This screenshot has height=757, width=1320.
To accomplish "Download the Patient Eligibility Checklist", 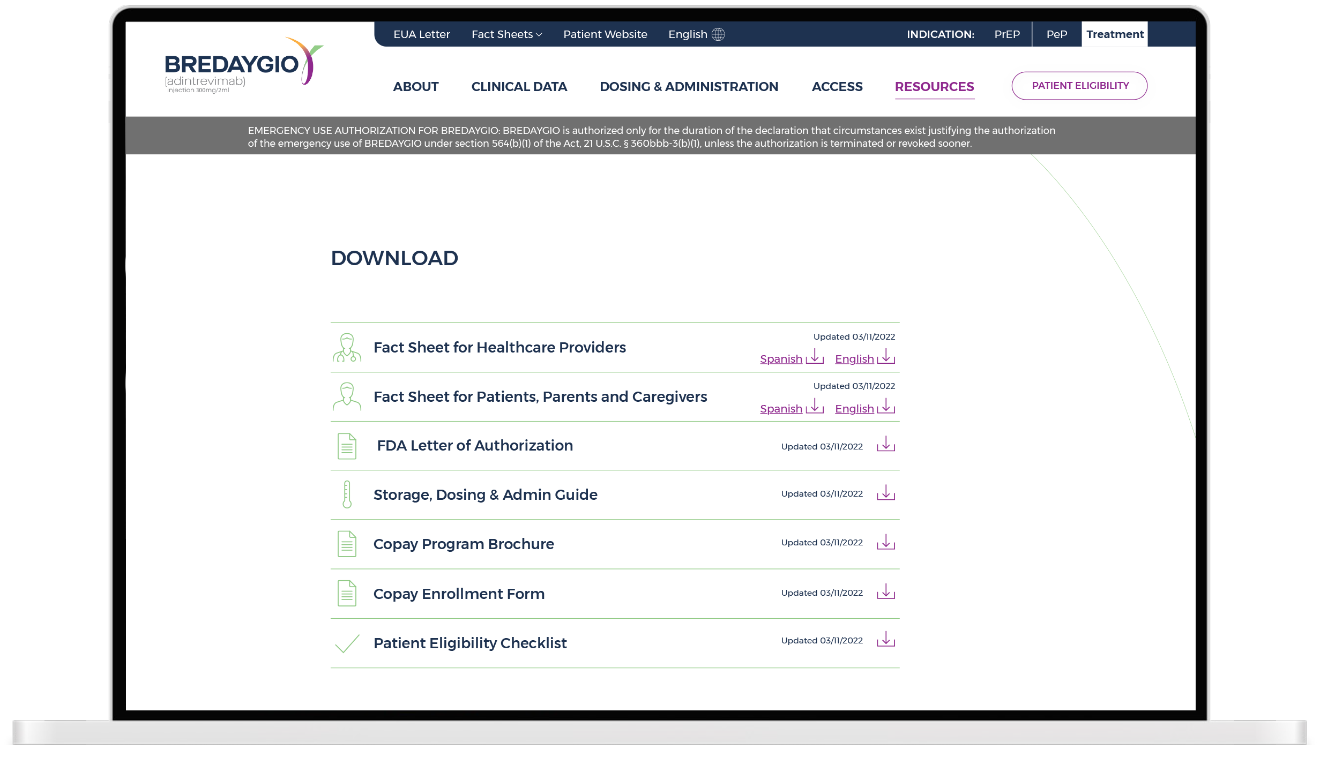I will (x=886, y=639).
